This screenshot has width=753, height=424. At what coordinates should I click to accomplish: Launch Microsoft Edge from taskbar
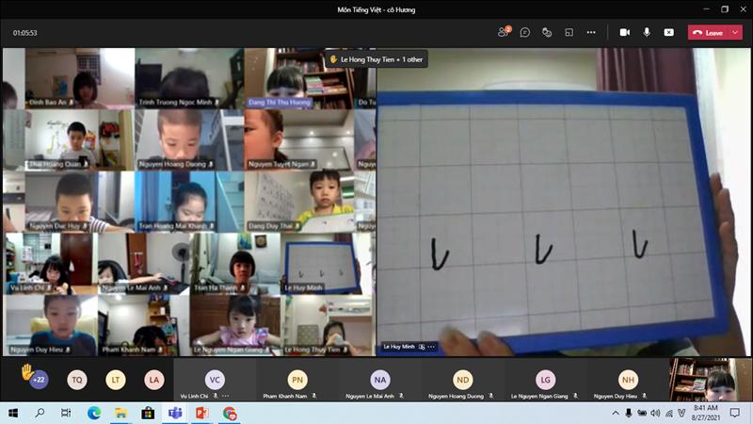[x=94, y=413]
